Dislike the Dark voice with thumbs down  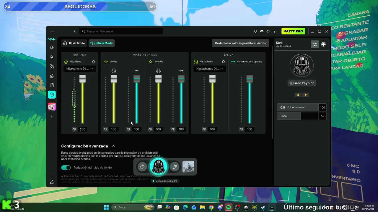[305, 95]
